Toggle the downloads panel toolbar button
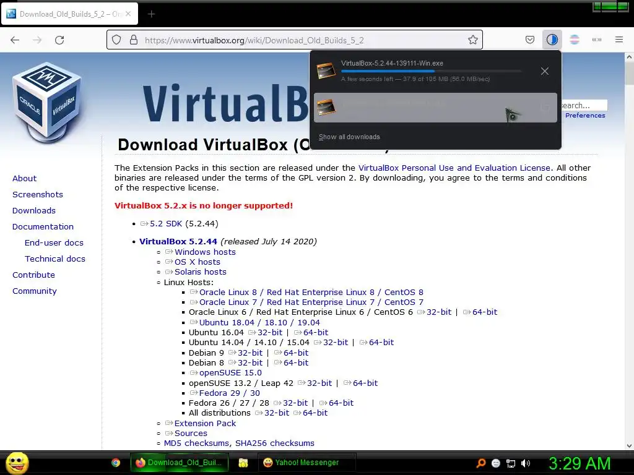 552,40
